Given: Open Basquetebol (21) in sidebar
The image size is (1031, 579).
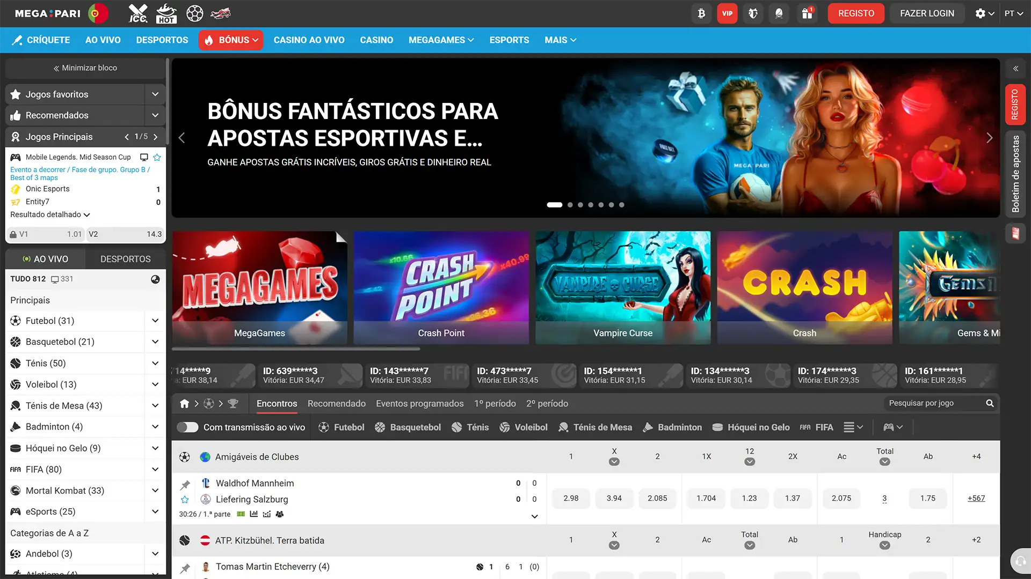Looking at the screenshot, I should [60, 342].
